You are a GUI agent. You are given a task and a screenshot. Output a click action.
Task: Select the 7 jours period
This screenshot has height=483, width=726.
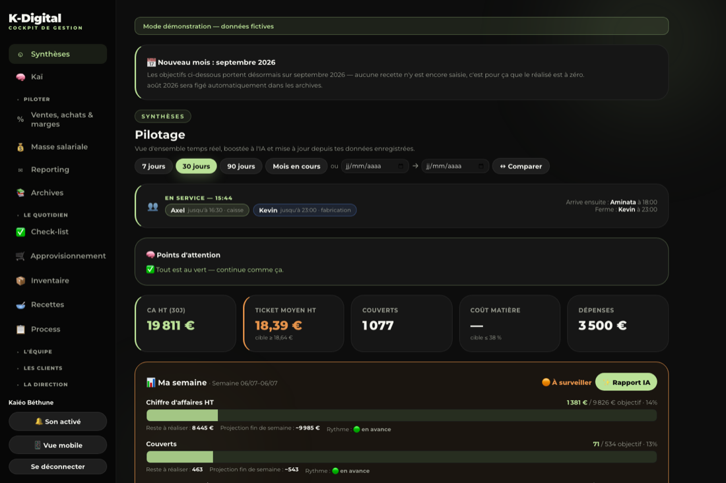(x=154, y=167)
